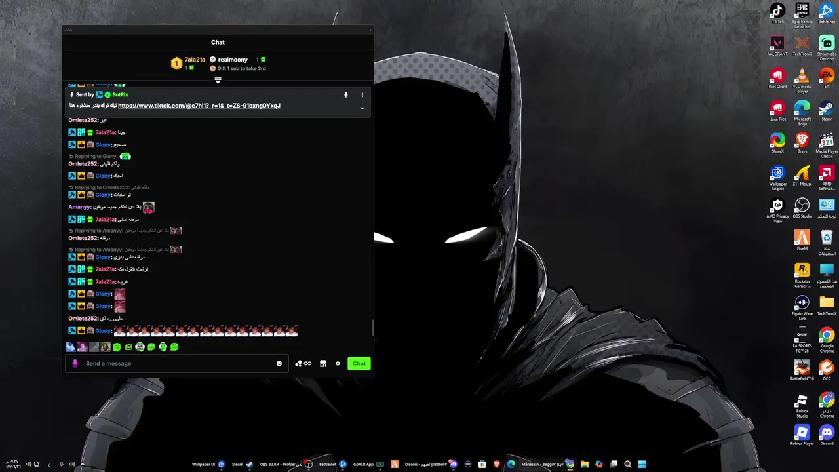Viewport: 839px width, 472px height.
Task: Open Media Player Classic desktop shortcut
Action: pos(827,146)
